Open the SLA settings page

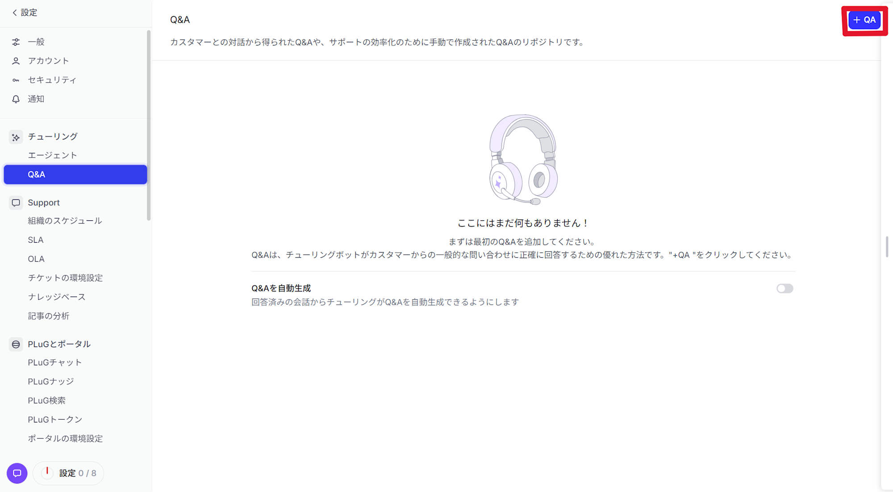(35, 240)
